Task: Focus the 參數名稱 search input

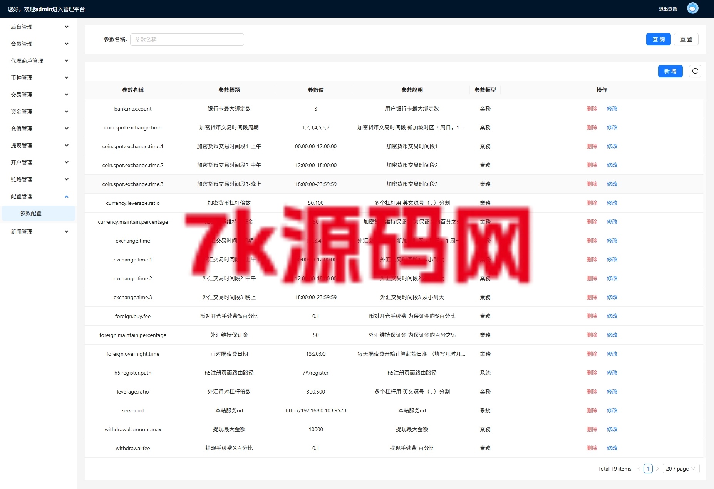Action: pos(187,39)
